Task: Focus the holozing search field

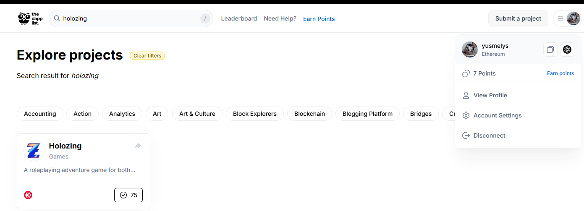Action: [x=131, y=18]
